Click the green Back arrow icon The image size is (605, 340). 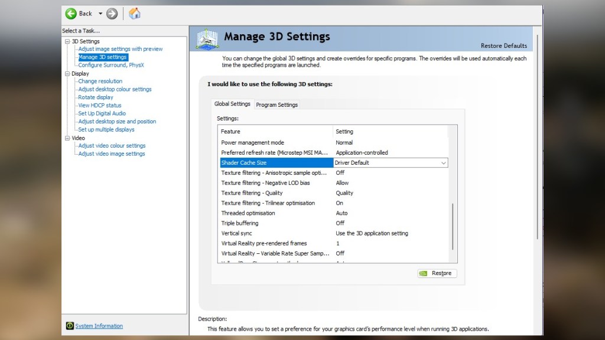71,14
